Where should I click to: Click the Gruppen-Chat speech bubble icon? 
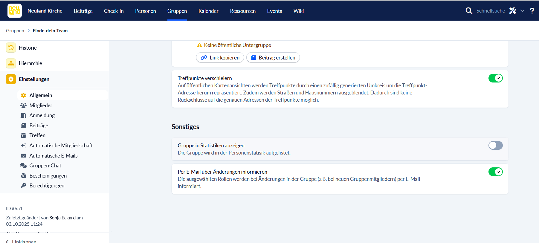point(23,166)
